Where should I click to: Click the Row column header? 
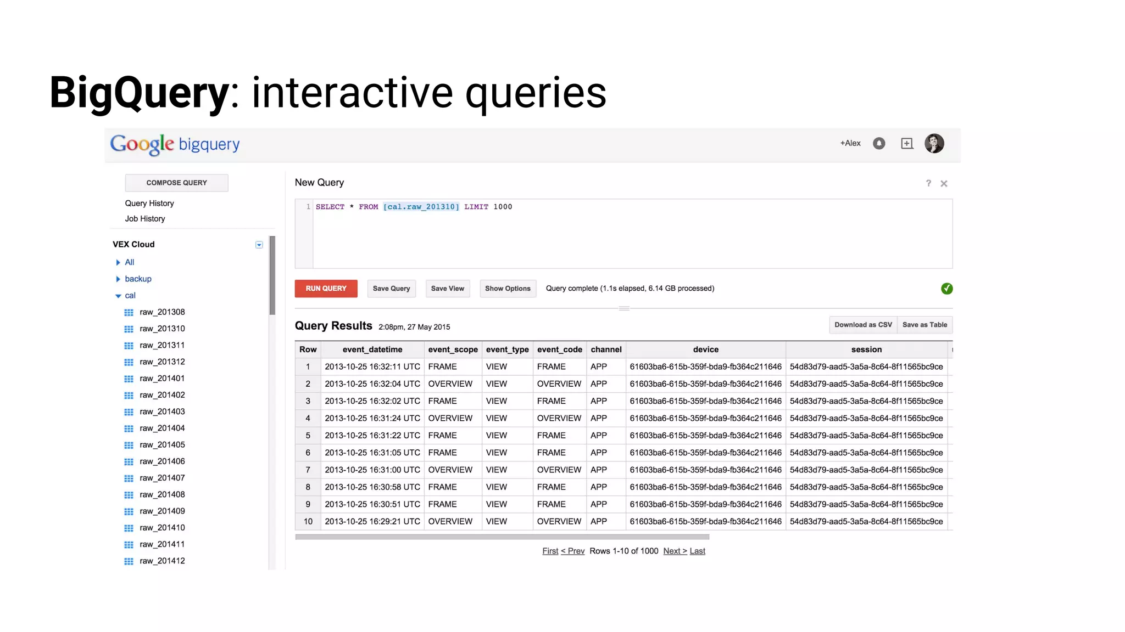(x=308, y=349)
